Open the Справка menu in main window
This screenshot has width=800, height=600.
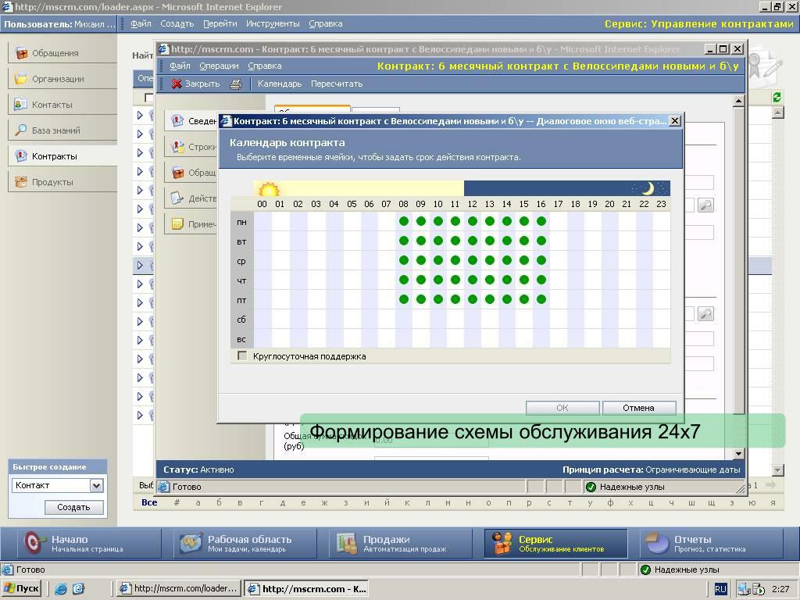click(x=326, y=24)
